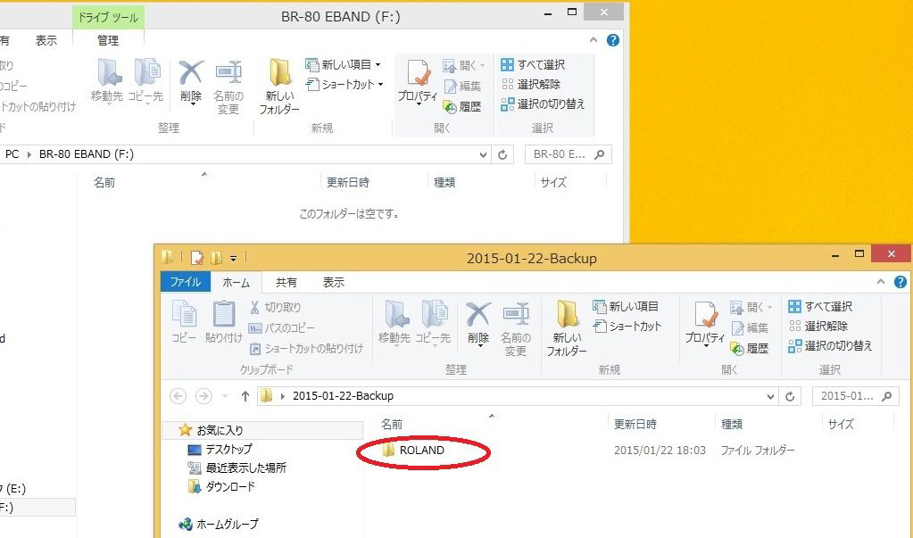Screen dimensions: 913x538
Task: Click Move to in BR-80 EBAND window
Action: click(107, 81)
